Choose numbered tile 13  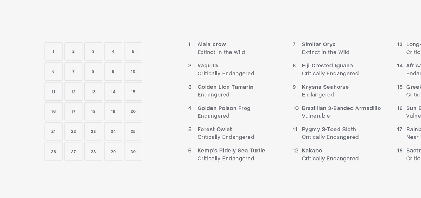(93, 91)
